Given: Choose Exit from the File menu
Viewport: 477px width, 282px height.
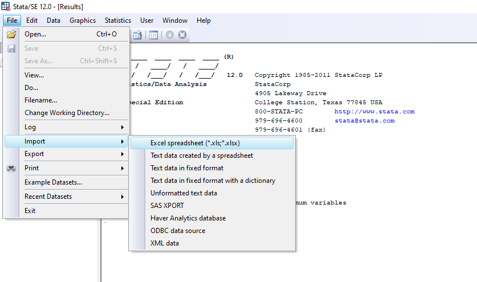Looking at the screenshot, I should (x=66, y=211).
